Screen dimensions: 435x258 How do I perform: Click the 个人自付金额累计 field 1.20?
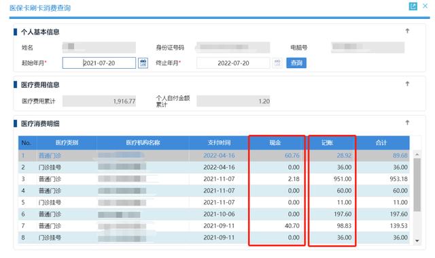233,101
